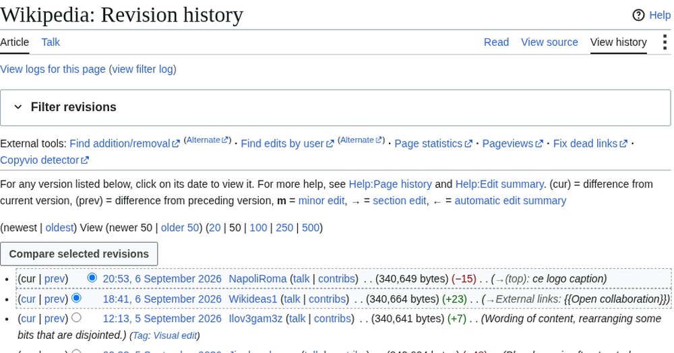Open Ilov3gam3z contribs

(x=332, y=319)
